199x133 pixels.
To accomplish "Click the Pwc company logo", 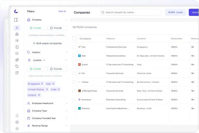I will coord(79,47).
